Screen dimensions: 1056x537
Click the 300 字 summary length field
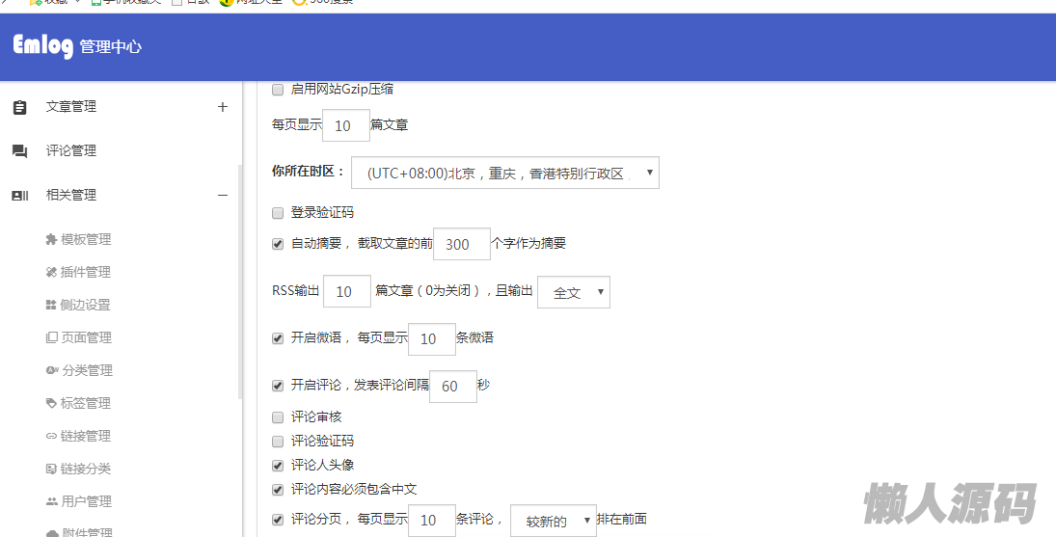pos(461,244)
